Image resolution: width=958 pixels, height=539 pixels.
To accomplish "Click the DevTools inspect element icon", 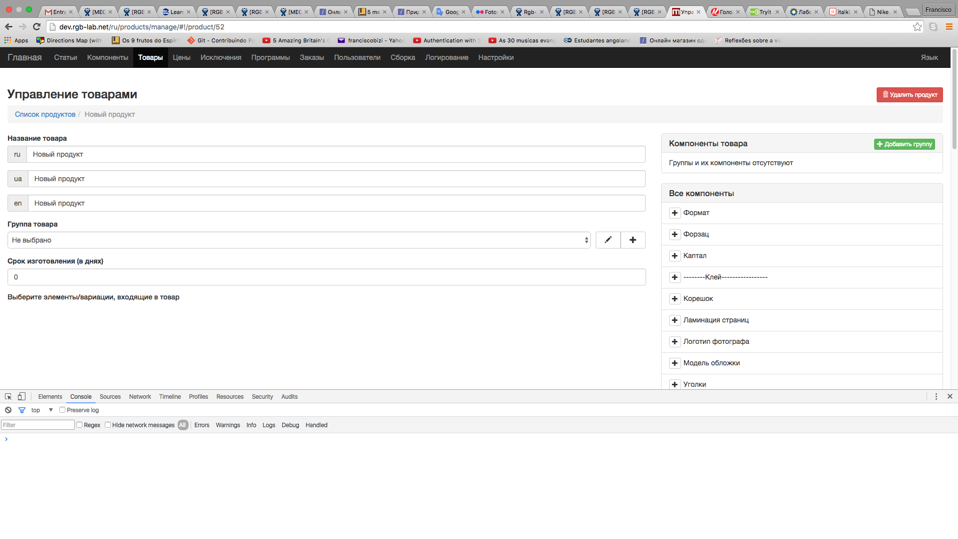I will click(8, 397).
